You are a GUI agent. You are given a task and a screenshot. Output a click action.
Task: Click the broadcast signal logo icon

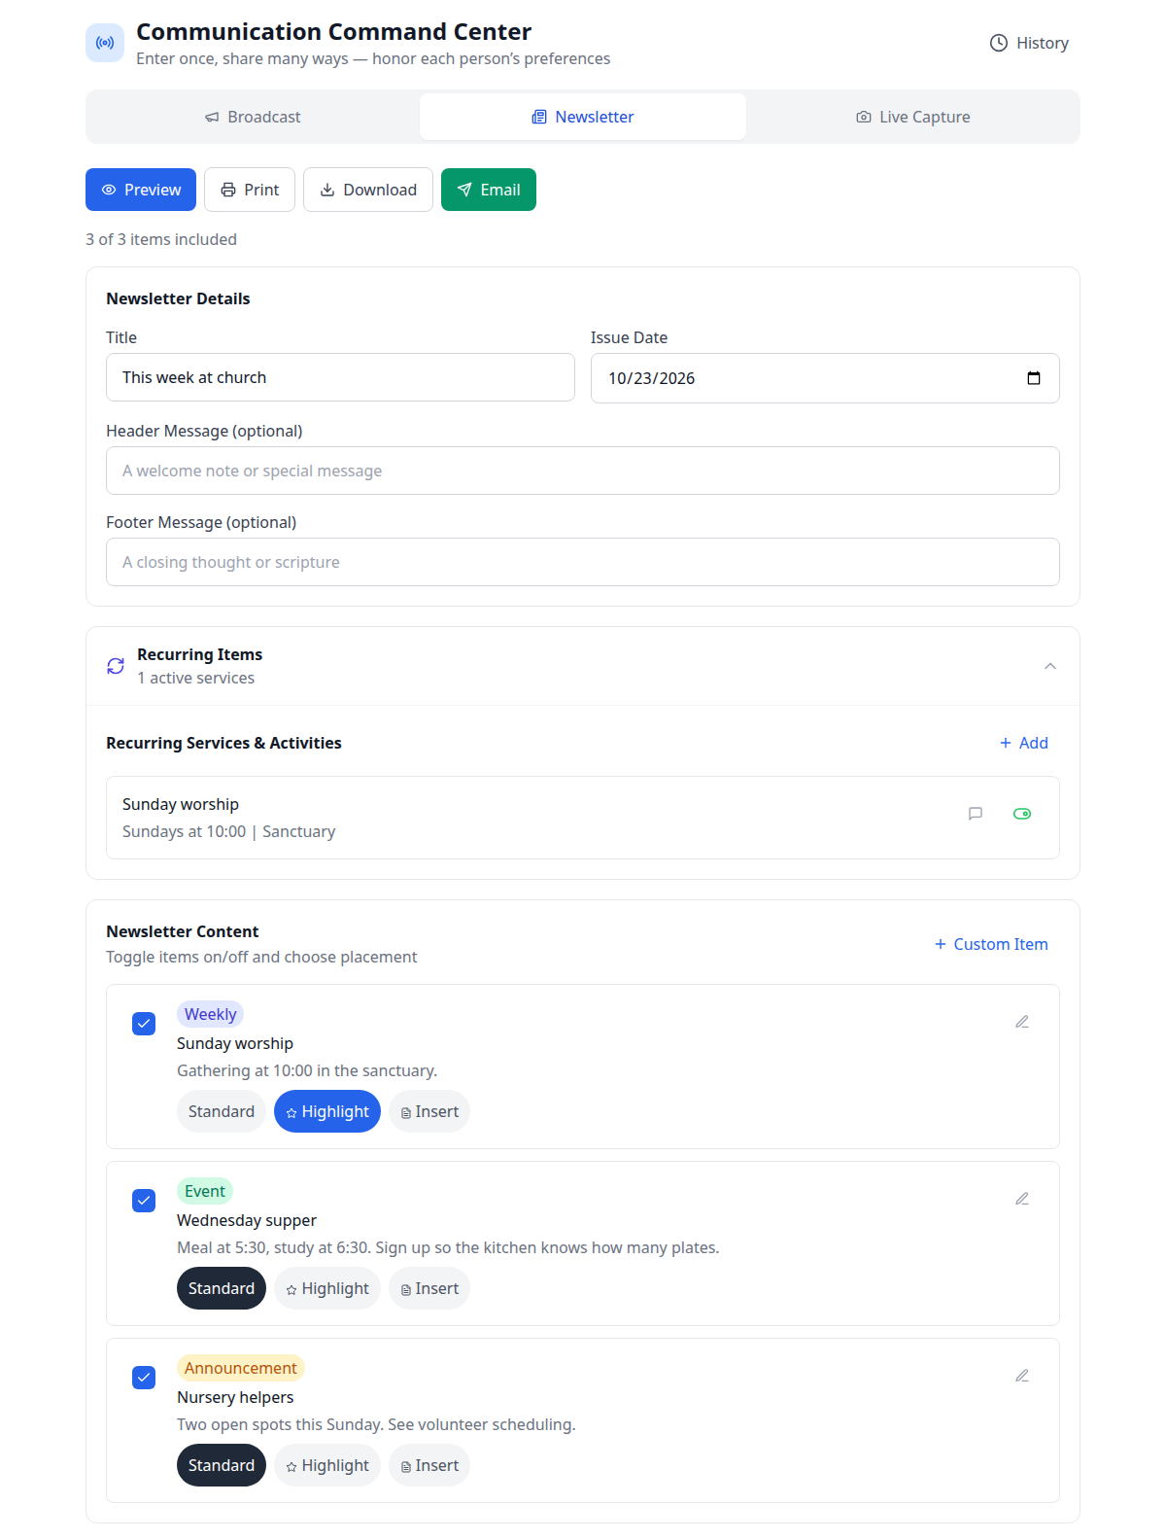[105, 43]
